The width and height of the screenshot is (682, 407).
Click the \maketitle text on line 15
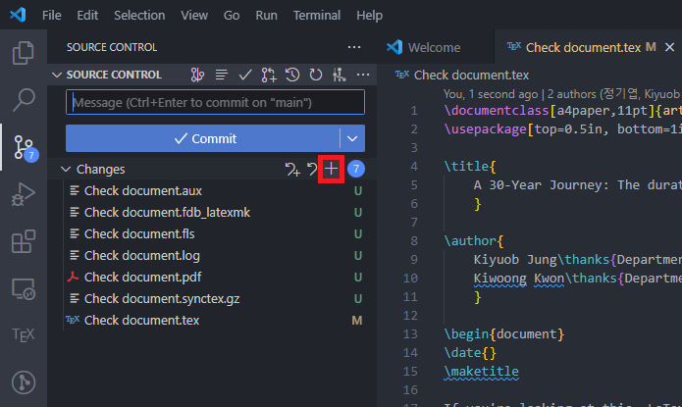point(481,372)
